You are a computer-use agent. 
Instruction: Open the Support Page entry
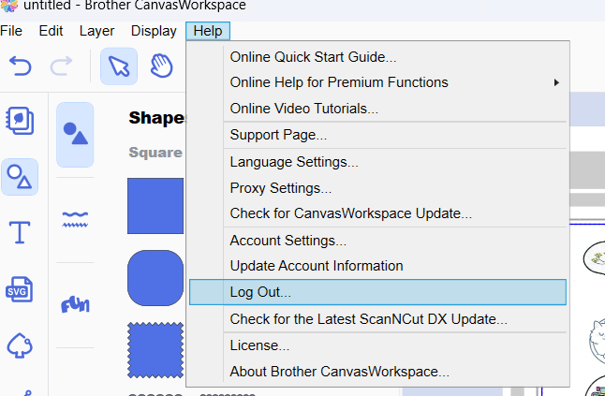tap(377, 135)
